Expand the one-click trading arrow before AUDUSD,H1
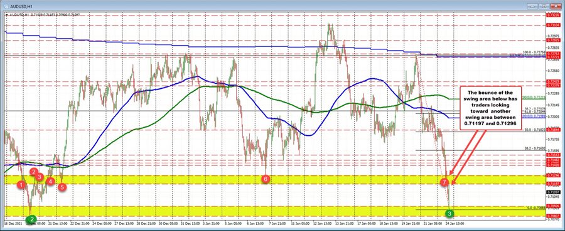 pyautogui.click(x=7, y=15)
